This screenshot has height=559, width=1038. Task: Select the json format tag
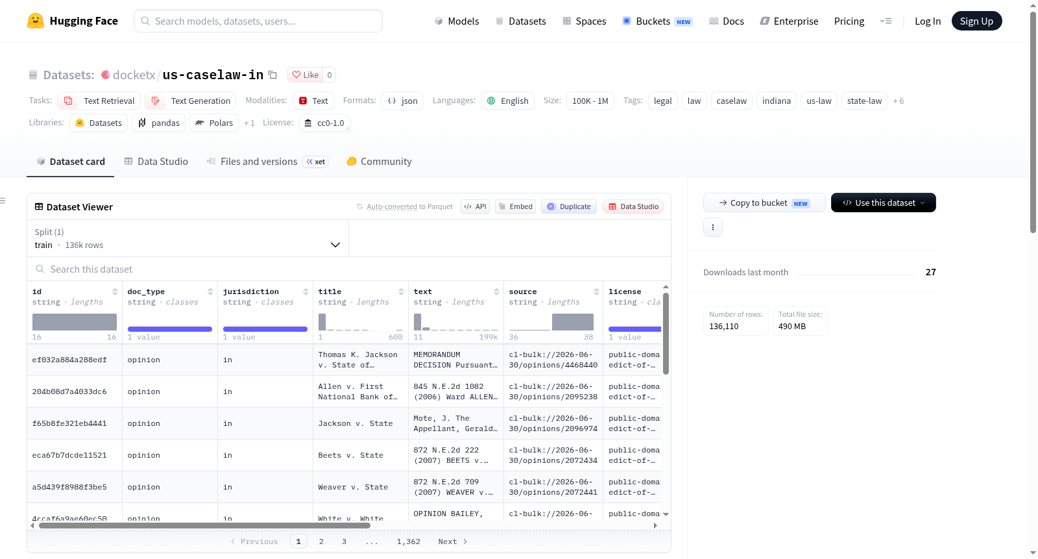tap(402, 101)
